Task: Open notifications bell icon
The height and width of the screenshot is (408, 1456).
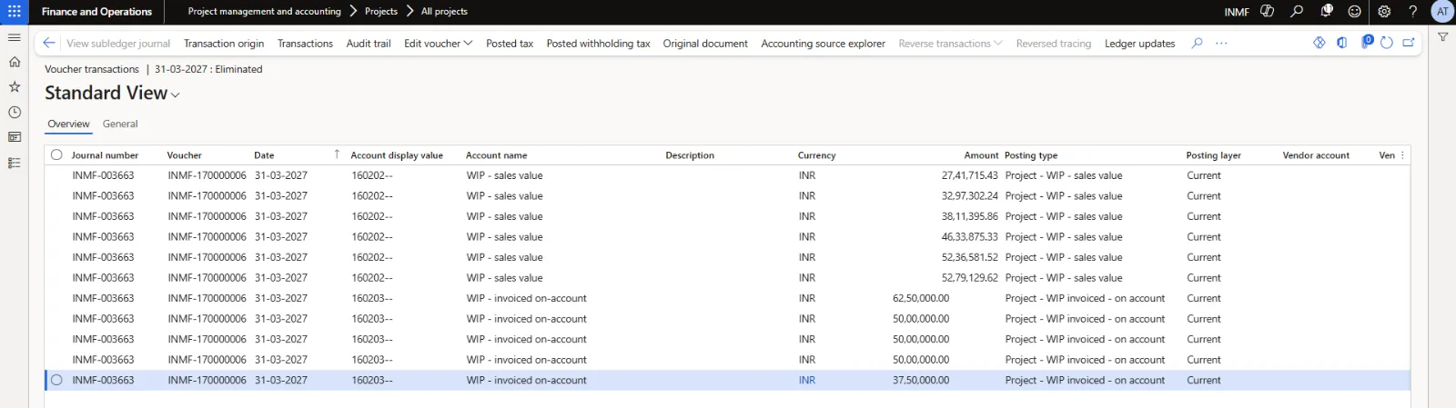Action: pos(1326,12)
